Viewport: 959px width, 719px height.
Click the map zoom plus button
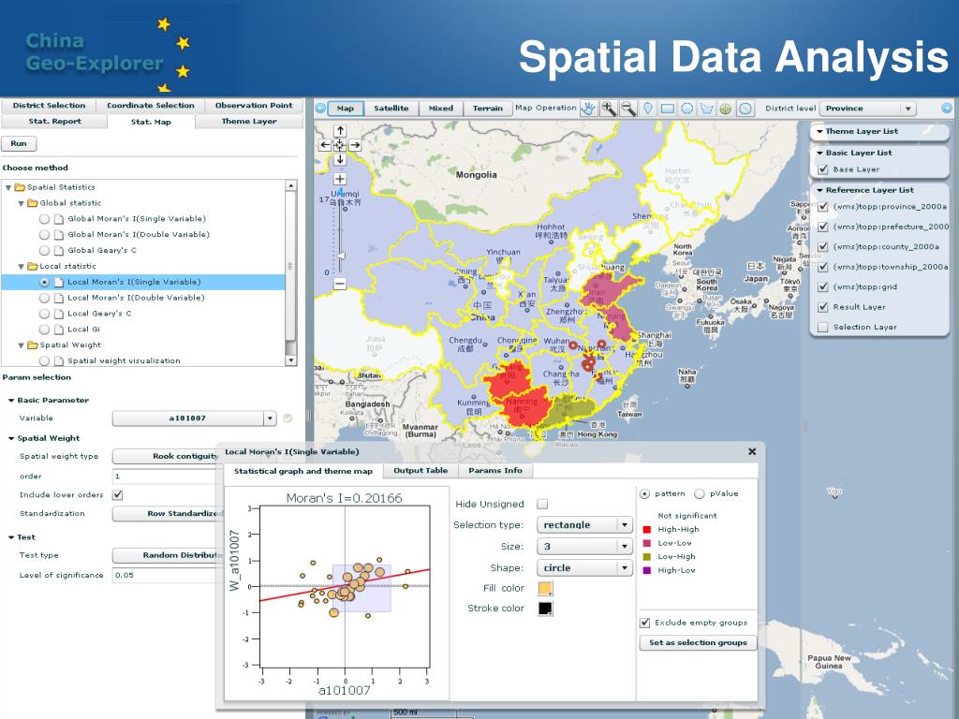[340, 179]
